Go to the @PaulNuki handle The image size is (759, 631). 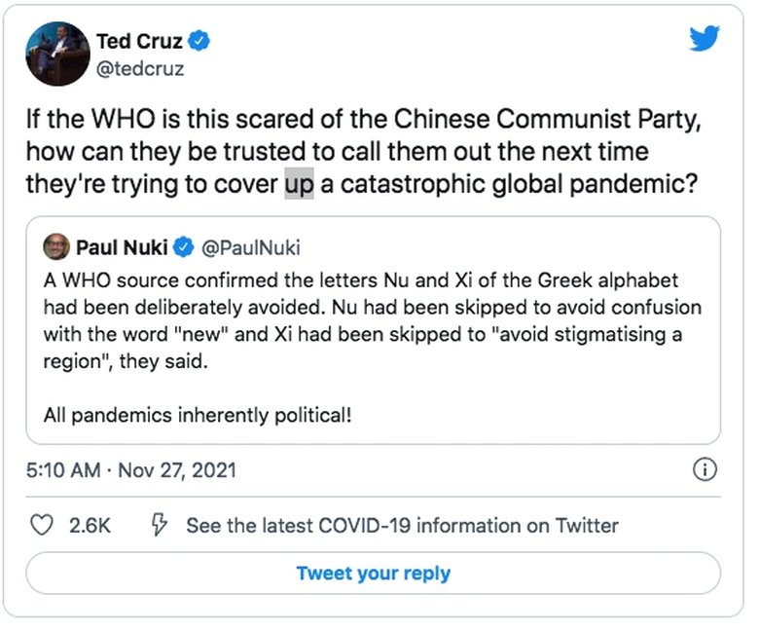click(244, 247)
